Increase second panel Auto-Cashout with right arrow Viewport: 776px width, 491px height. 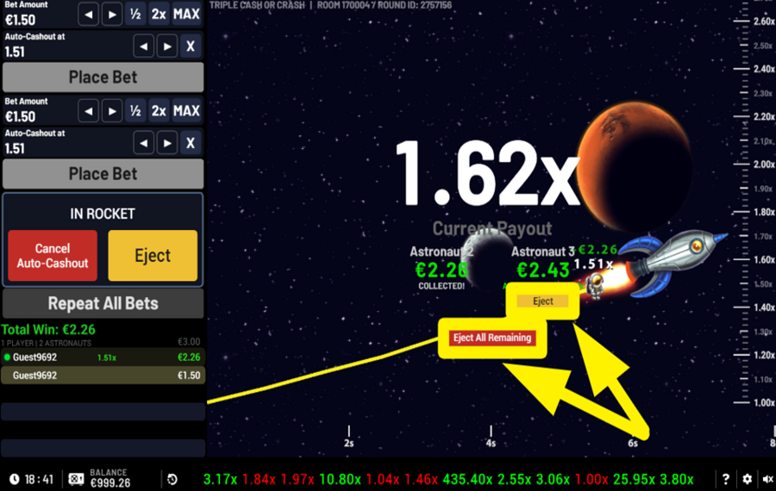coord(167,143)
